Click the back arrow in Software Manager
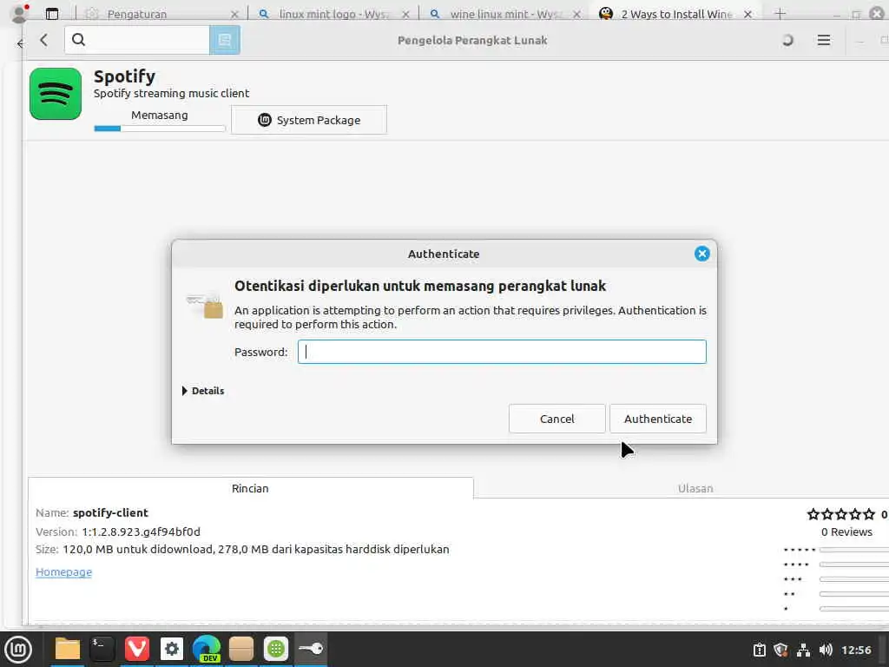This screenshot has width=889, height=667. tap(43, 40)
